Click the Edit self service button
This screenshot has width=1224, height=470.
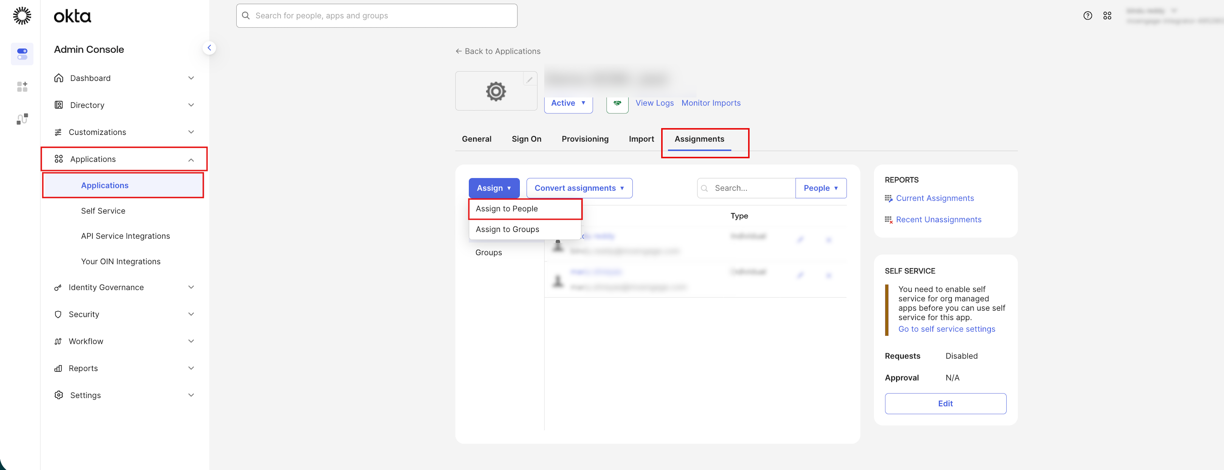coord(945,404)
